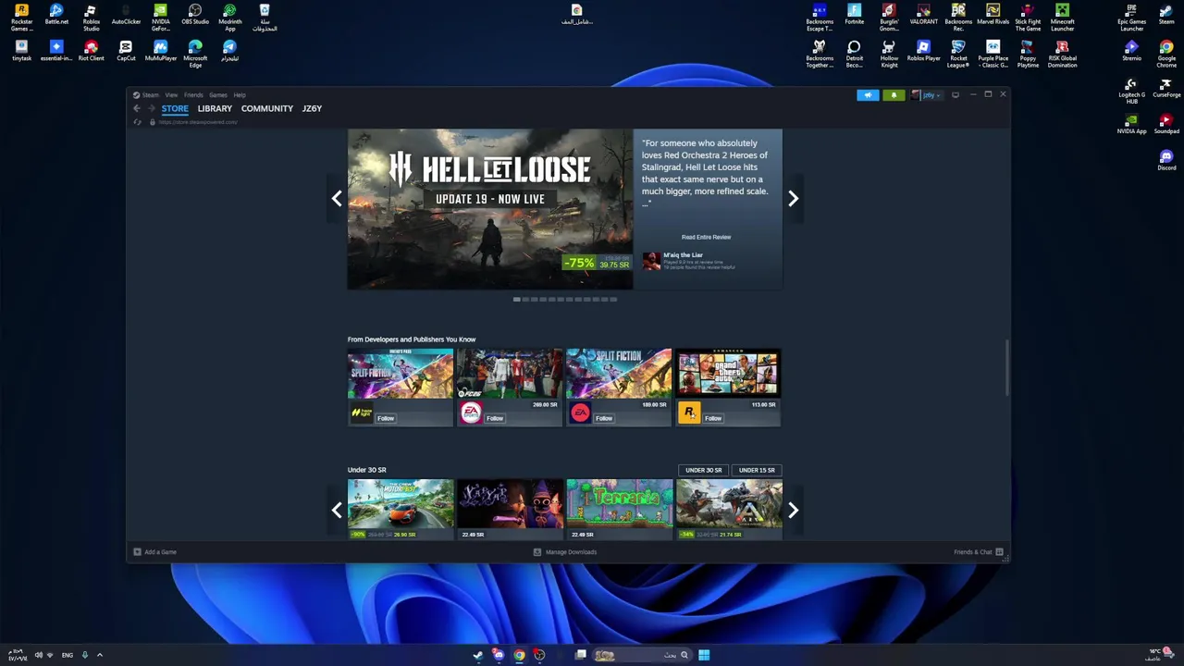The height and width of the screenshot is (666, 1184).
Task: Click the Windows Start button on taskbar
Action: coord(704,655)
